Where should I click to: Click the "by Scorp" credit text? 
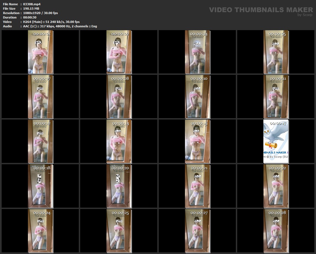tap(305, 15)
